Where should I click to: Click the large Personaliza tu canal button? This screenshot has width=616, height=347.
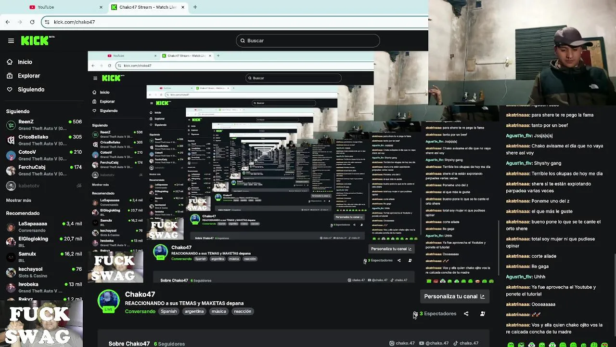(454, 296)
